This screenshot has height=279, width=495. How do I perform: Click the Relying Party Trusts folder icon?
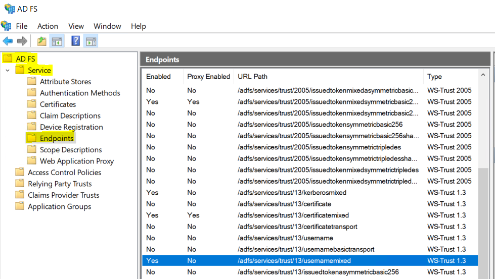(x=20, y=183)
